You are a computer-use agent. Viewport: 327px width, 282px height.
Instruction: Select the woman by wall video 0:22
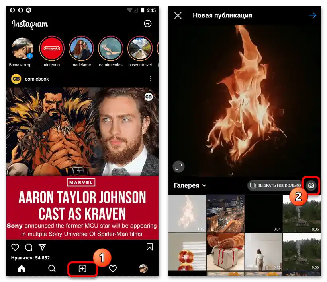click(x=264, y=252)
